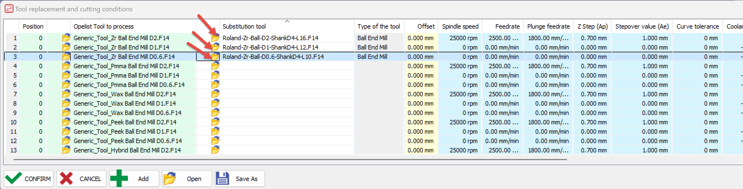The image size is (743, 189).
Task: Open folder icon beside Generic_Tool_Pmma Ball End Mill D2.F14
Action: coord(66,66)
